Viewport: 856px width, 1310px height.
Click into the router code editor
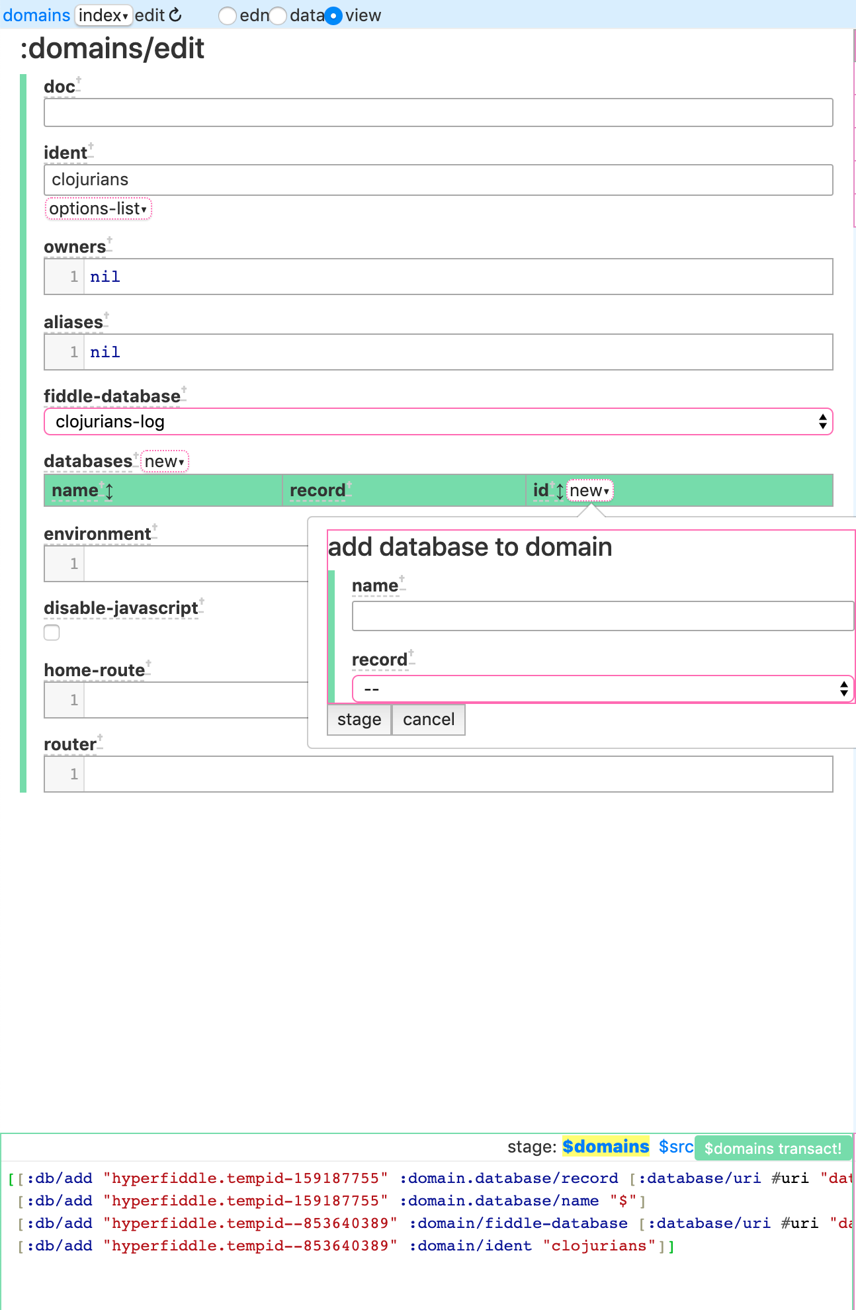coord(438,774)
